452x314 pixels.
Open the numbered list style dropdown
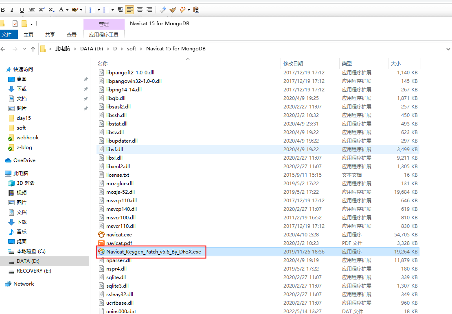[x=99, y=10]
